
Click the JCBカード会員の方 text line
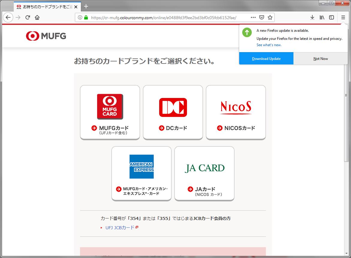pos(165,218)
